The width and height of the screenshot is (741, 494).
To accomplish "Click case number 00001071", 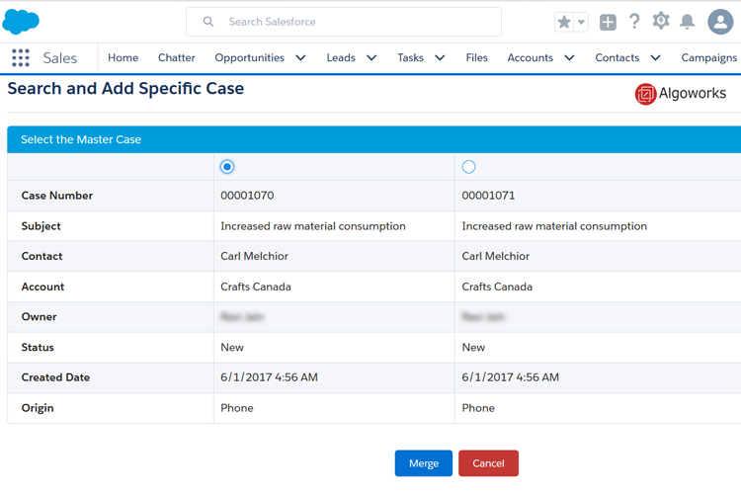I will pos(489,196).
